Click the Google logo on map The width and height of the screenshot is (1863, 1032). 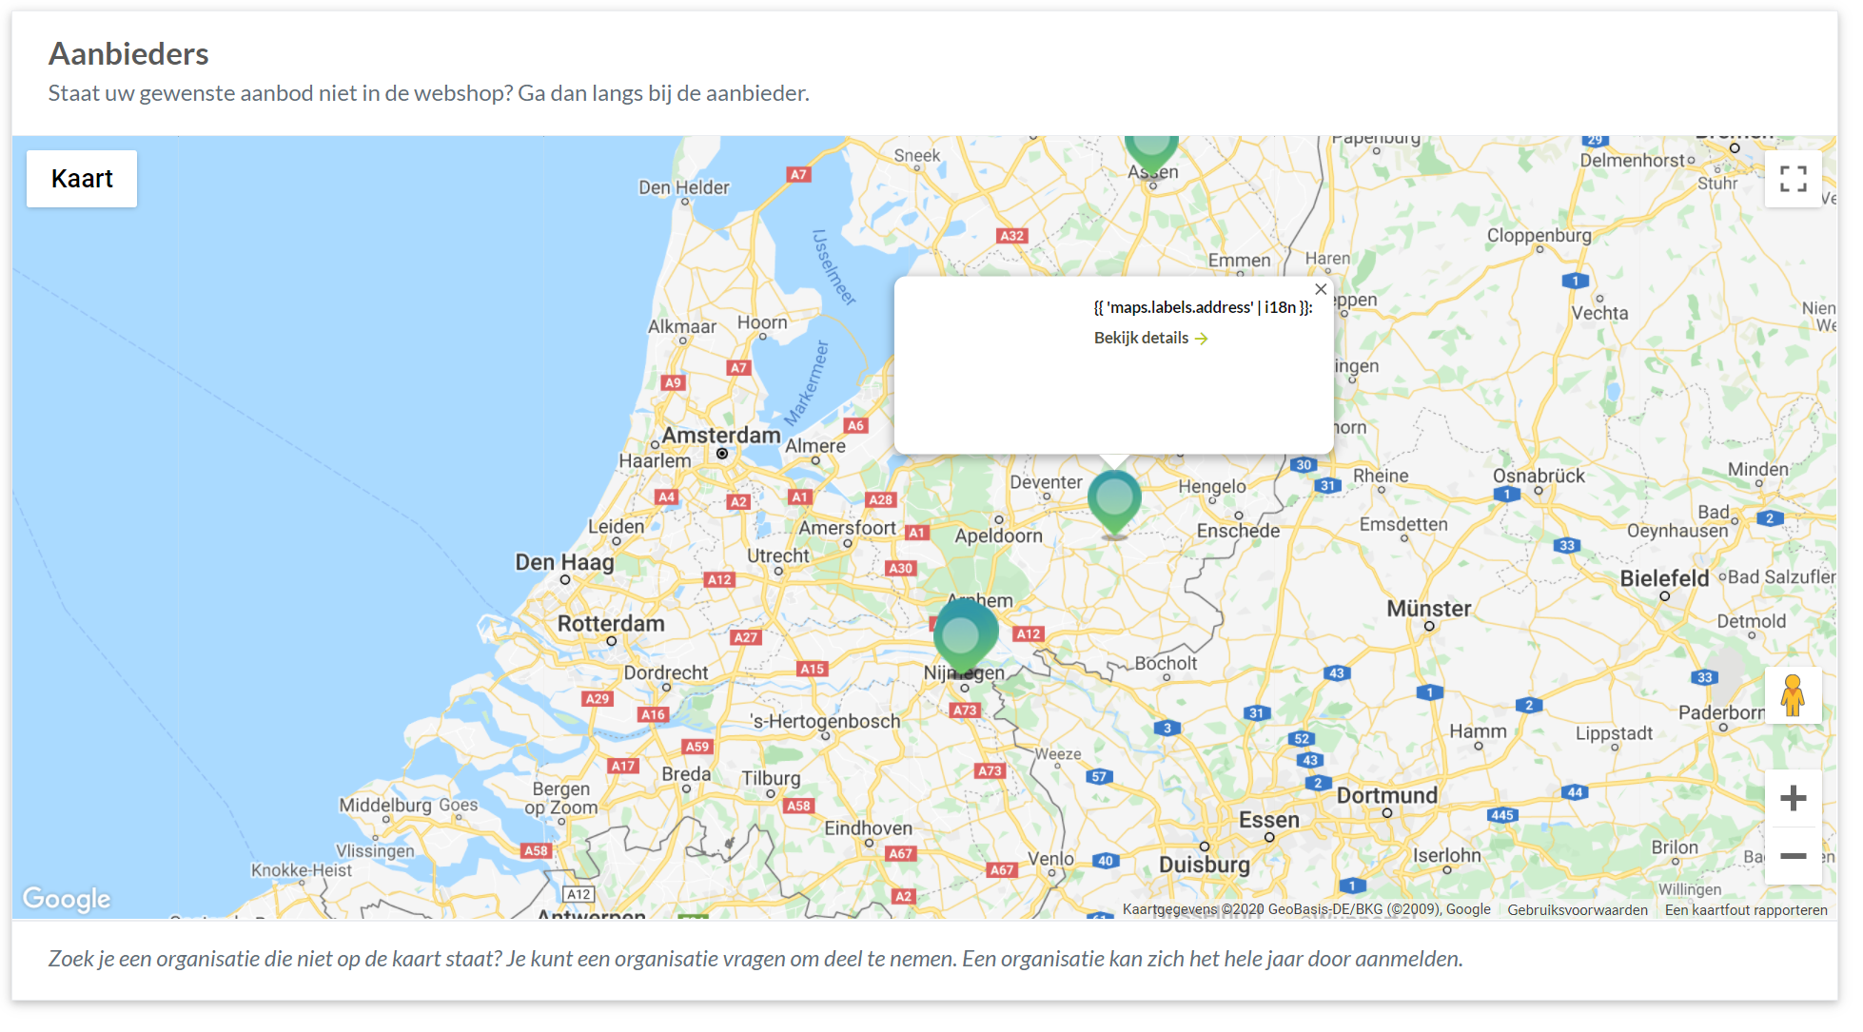click(67, 898)
